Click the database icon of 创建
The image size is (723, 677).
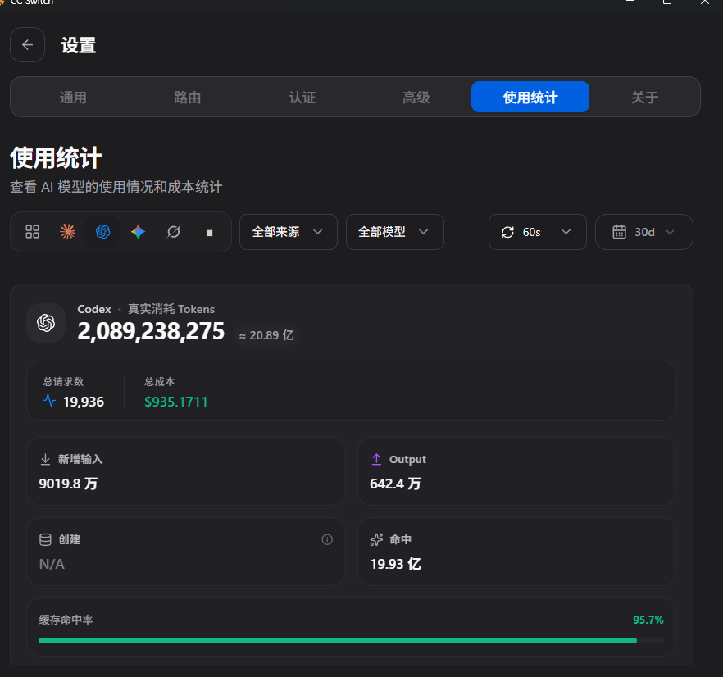[45, 539]
